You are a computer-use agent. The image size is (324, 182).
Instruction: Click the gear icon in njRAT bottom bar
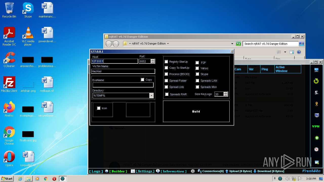coord(193,171)
